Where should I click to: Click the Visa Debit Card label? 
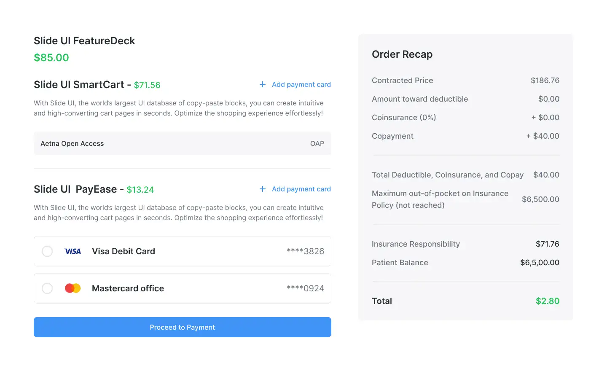click(124, 251)
